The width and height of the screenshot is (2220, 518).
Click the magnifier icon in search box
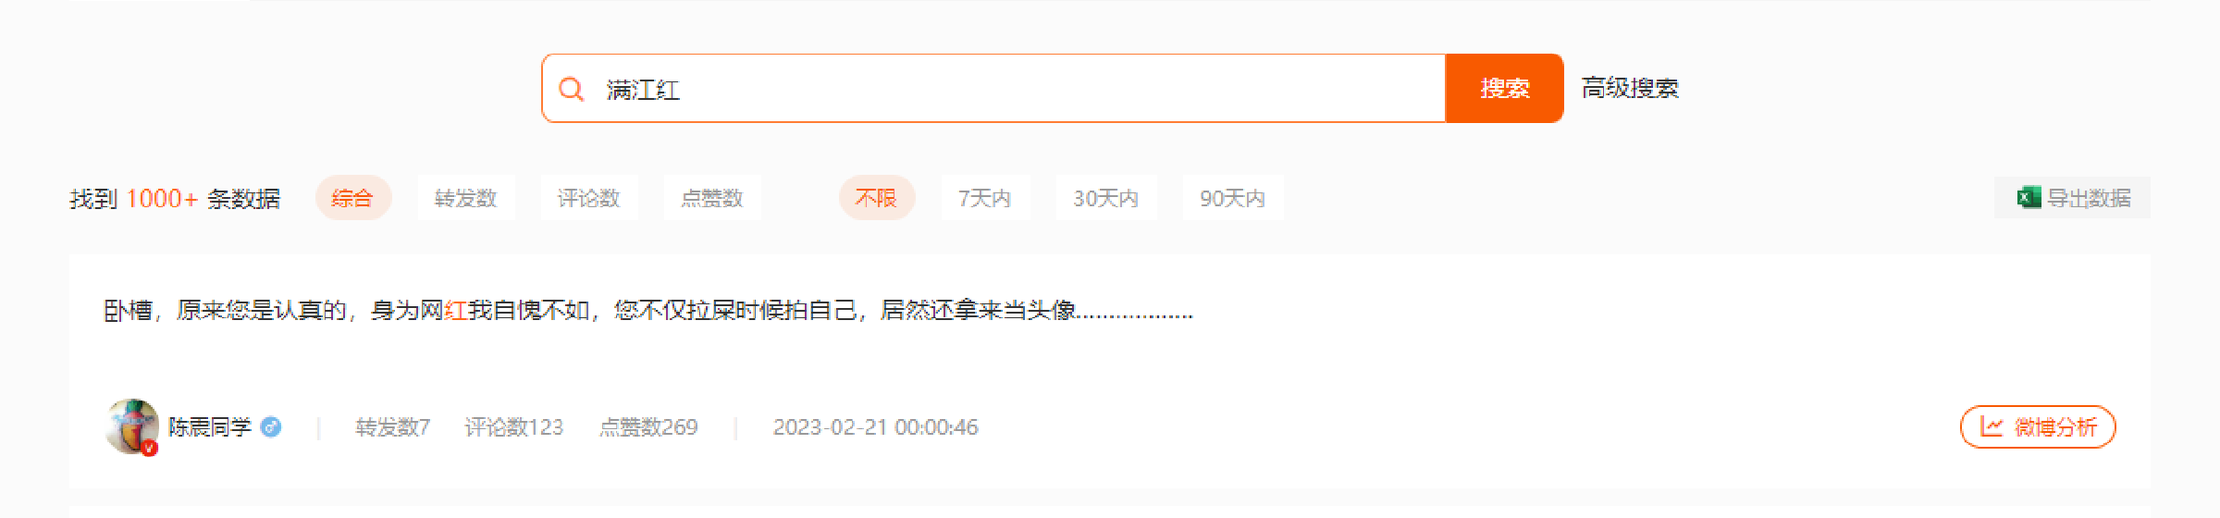point(572,89)
